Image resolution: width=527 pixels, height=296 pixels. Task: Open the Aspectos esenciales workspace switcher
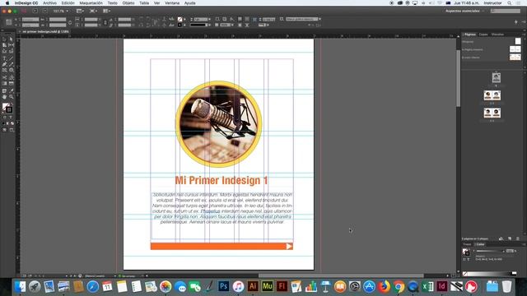(x=464, y=11)
